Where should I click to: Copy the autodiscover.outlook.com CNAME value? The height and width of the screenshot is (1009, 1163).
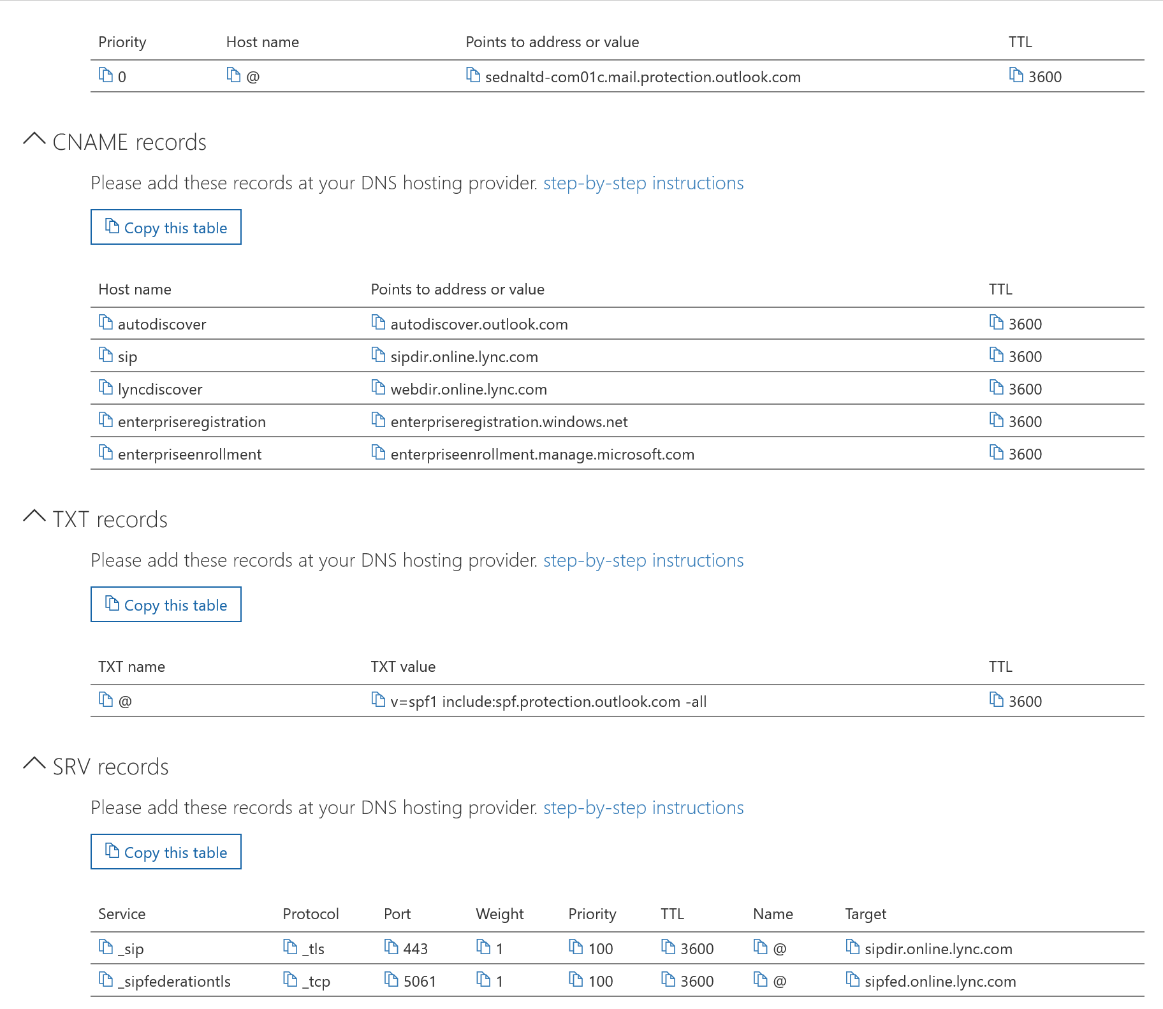(378, 323)
